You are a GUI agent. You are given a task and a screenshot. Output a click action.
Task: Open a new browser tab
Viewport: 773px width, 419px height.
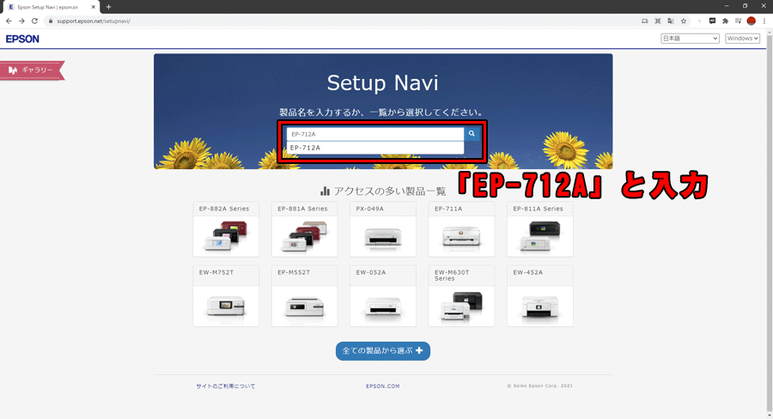[x=108, y=7]
